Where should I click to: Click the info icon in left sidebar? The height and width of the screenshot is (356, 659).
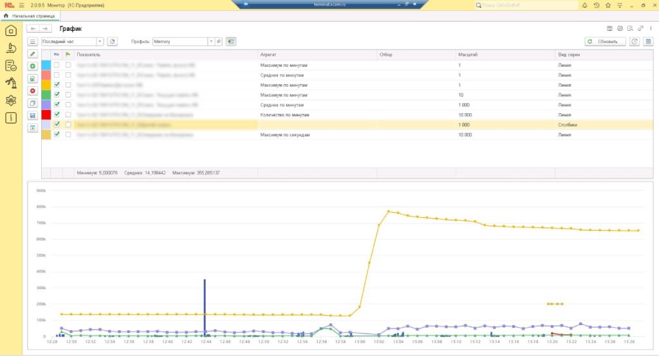click(11, 118)
